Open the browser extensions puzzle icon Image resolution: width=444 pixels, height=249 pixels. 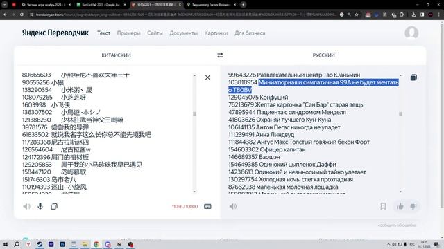point(402,15)
